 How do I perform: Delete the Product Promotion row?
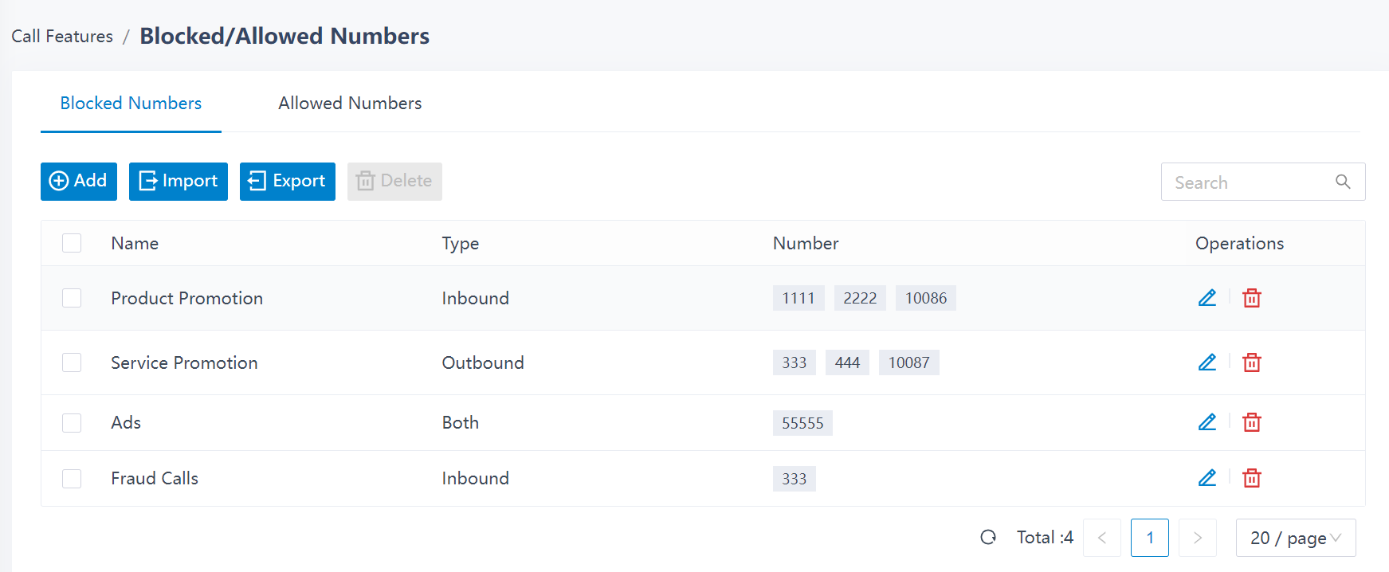[x=1251, y=298]
